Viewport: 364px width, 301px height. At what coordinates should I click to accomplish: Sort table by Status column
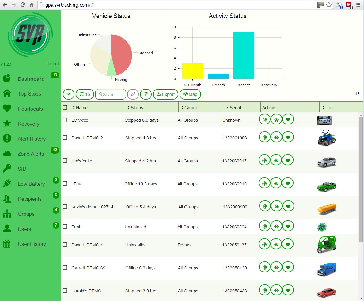[x=135, y=108]
